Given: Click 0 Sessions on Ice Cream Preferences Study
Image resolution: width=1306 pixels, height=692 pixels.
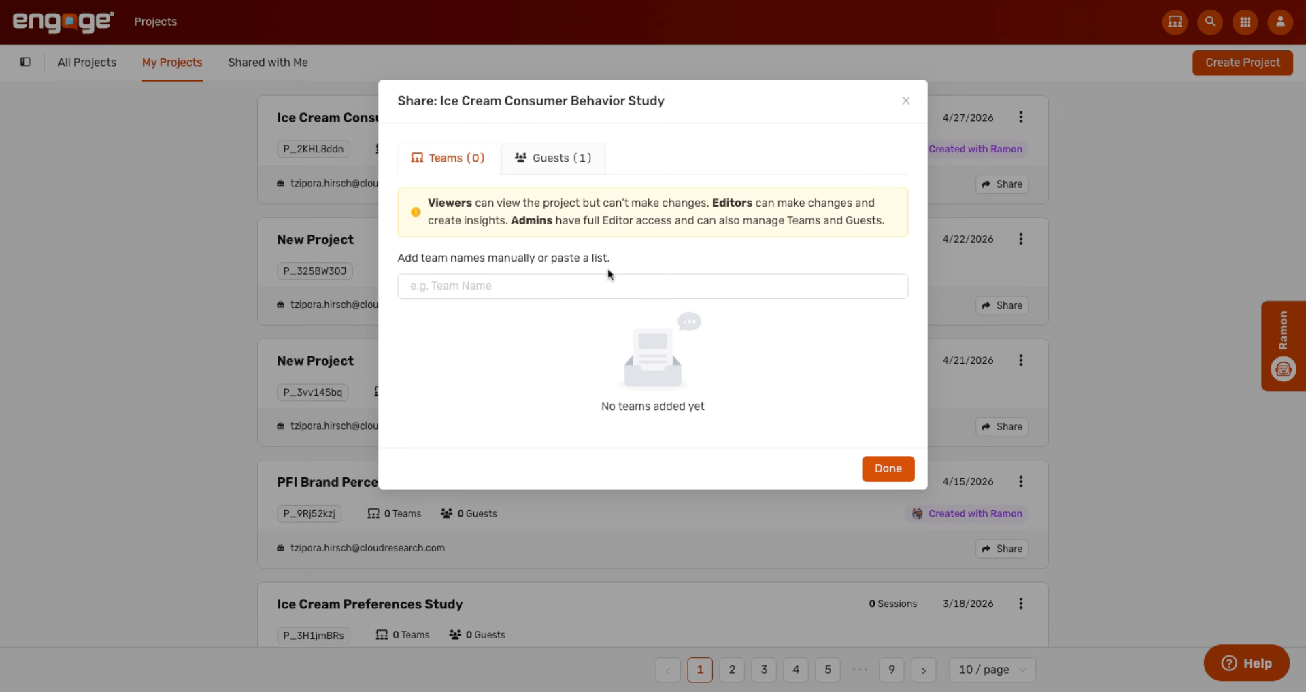Looking at the screenshot, I should 892,604.
